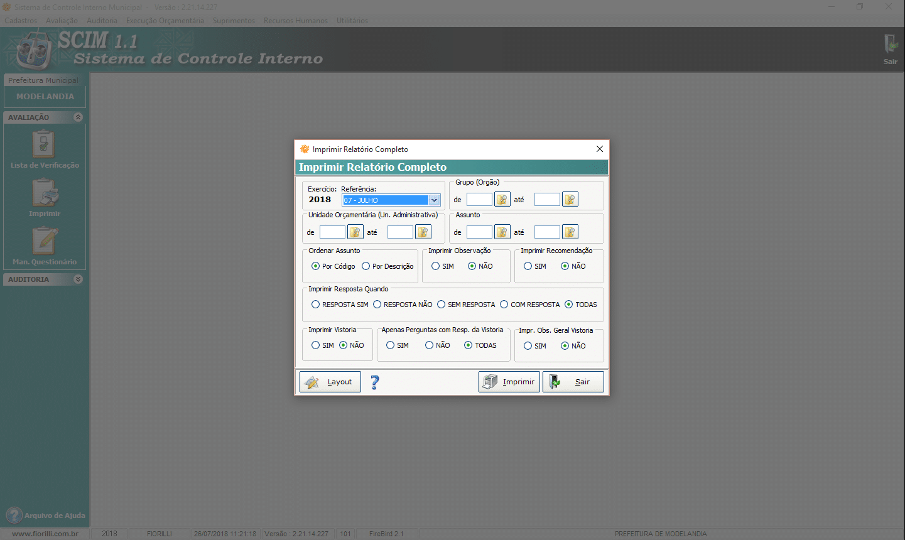Image resolution: width=905 pixels, height=540 pixels.
Task: Click the Sair exit icon at top right
Action: [890, 47]
